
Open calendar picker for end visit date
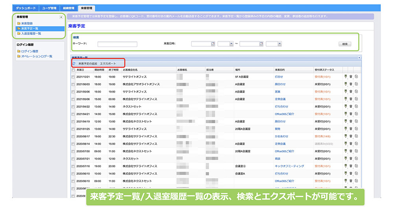(261, 44)
